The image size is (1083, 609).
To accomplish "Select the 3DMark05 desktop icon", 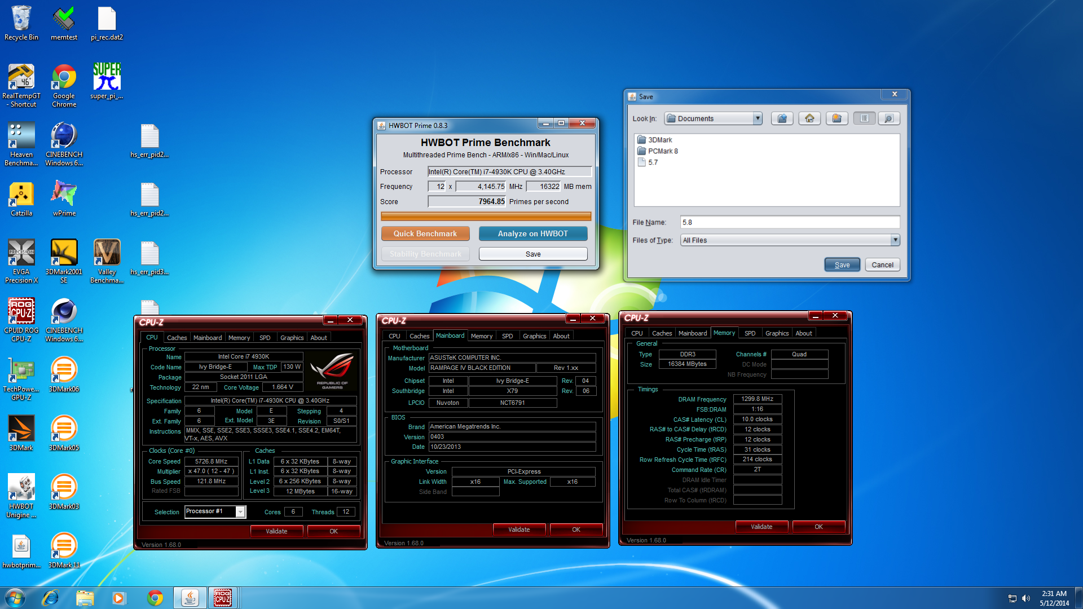I will click(x=64, y=434).
